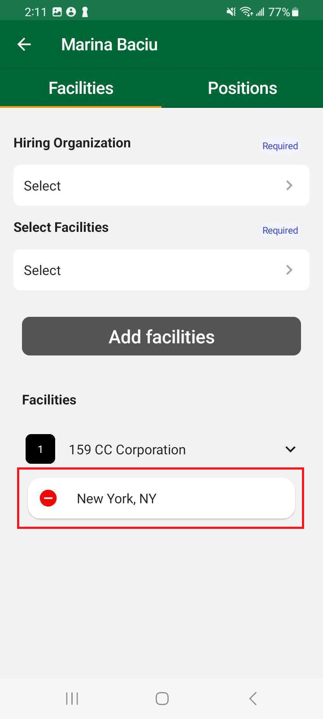Tap the Wi-Fi icon in status bar
323x719 pixels.
click(x=246, y=12)
